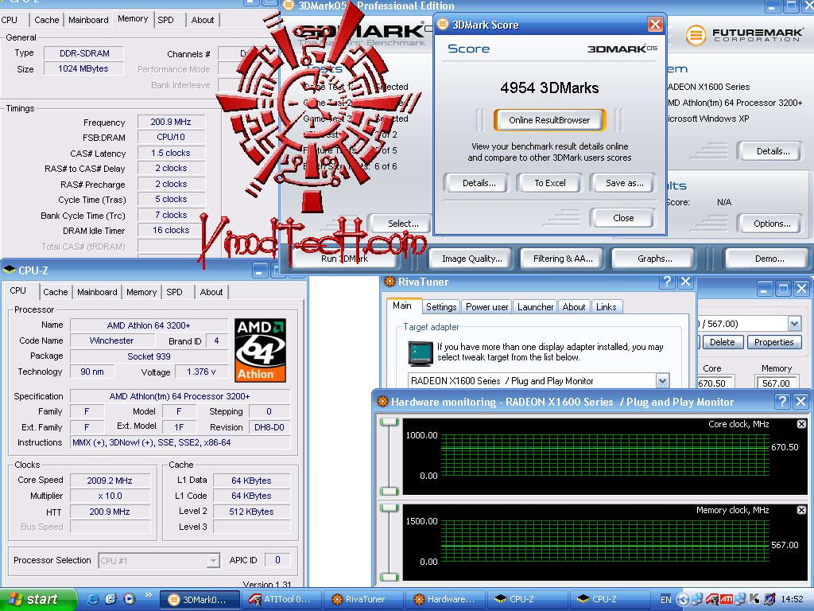This screenshot has width=814, height=611.
Task: Open Windows Media Player quick launch icon
Action: click(130, 599)
